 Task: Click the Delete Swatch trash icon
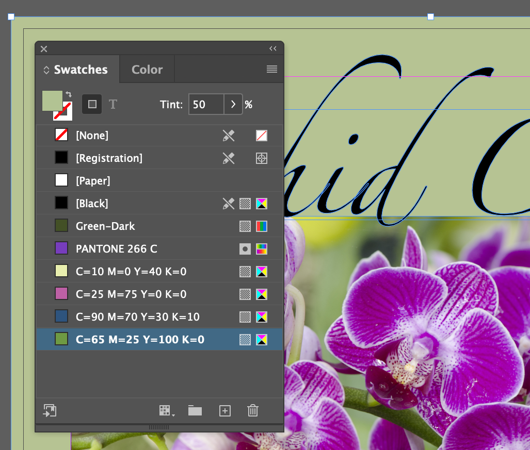pos(252,410)
